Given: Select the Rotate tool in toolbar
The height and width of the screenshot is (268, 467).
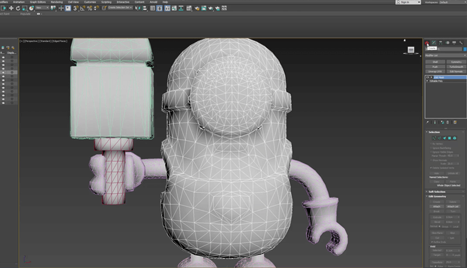Looking at the screenshot, I should 18,8.
